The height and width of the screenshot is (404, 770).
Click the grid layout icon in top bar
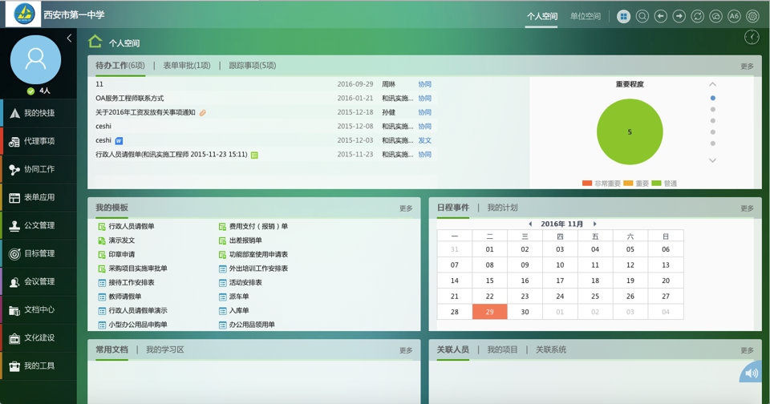tap(624, 16)
